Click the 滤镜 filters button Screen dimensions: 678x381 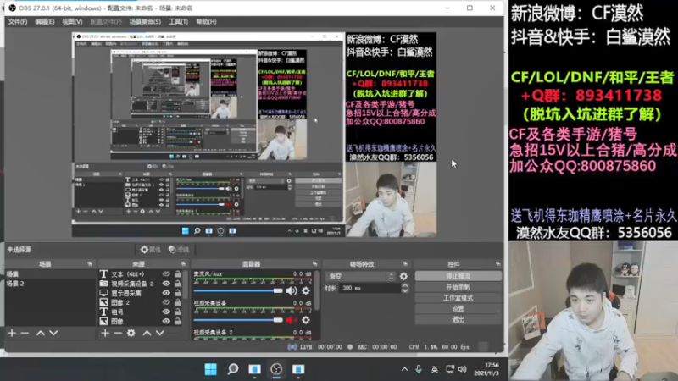click(x=179, y=250)
